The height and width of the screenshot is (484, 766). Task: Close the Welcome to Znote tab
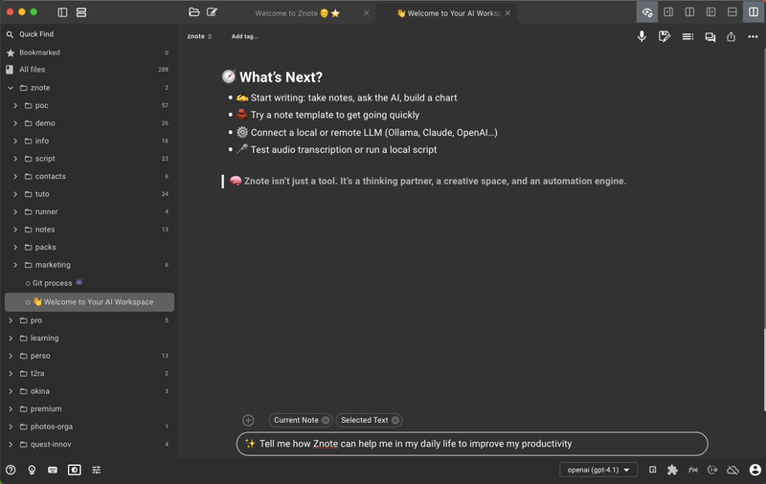point(366,13)
